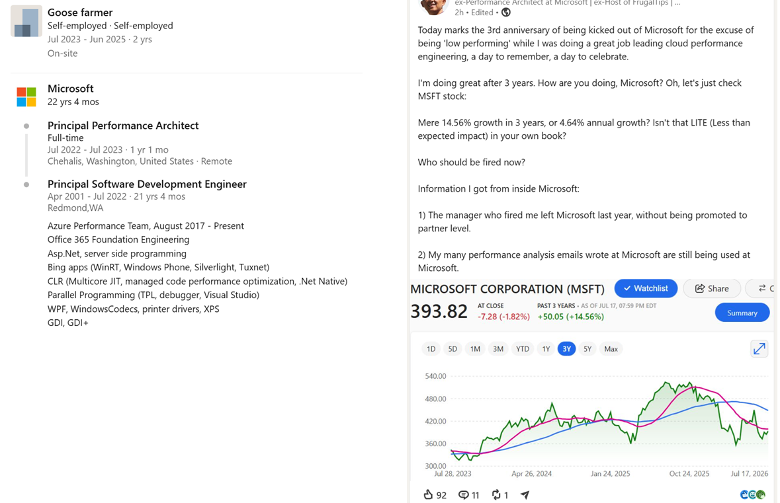780x503 pixels.
Task: Click the Microsoft company logo
Action: pos(26,97)
